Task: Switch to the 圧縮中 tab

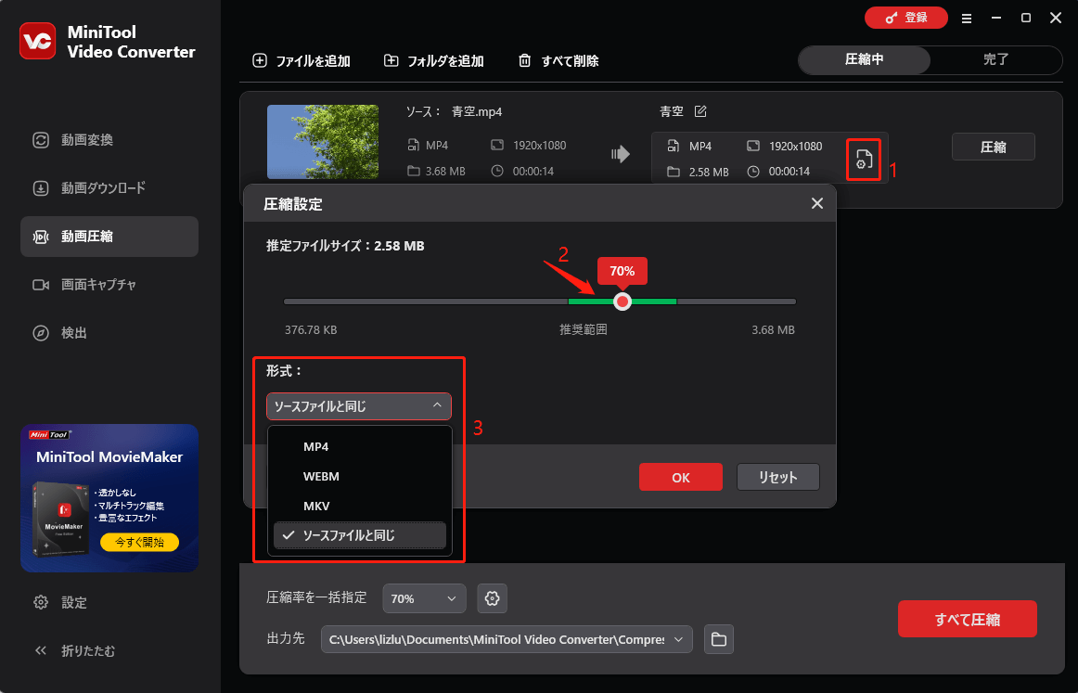Action: coord(865,59)
